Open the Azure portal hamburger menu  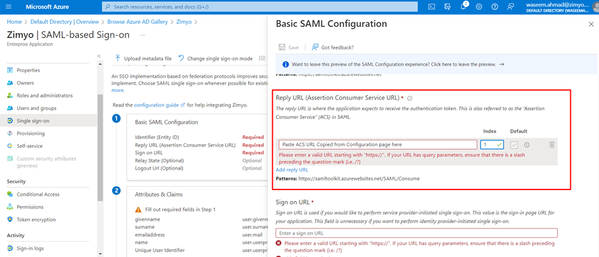[9, 6]
